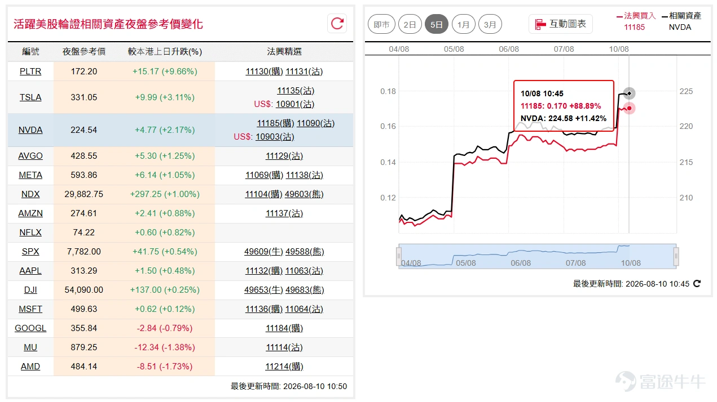Click AMD change -8.51 (-1.73%)
This screenshot has width=717, height=402.
pyautogui.click(x=165, y=367)
